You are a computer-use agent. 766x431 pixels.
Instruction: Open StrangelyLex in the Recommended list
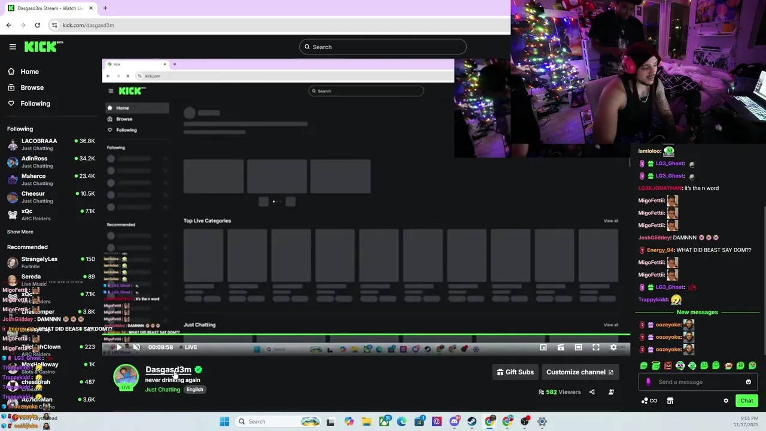click(51, 262)
